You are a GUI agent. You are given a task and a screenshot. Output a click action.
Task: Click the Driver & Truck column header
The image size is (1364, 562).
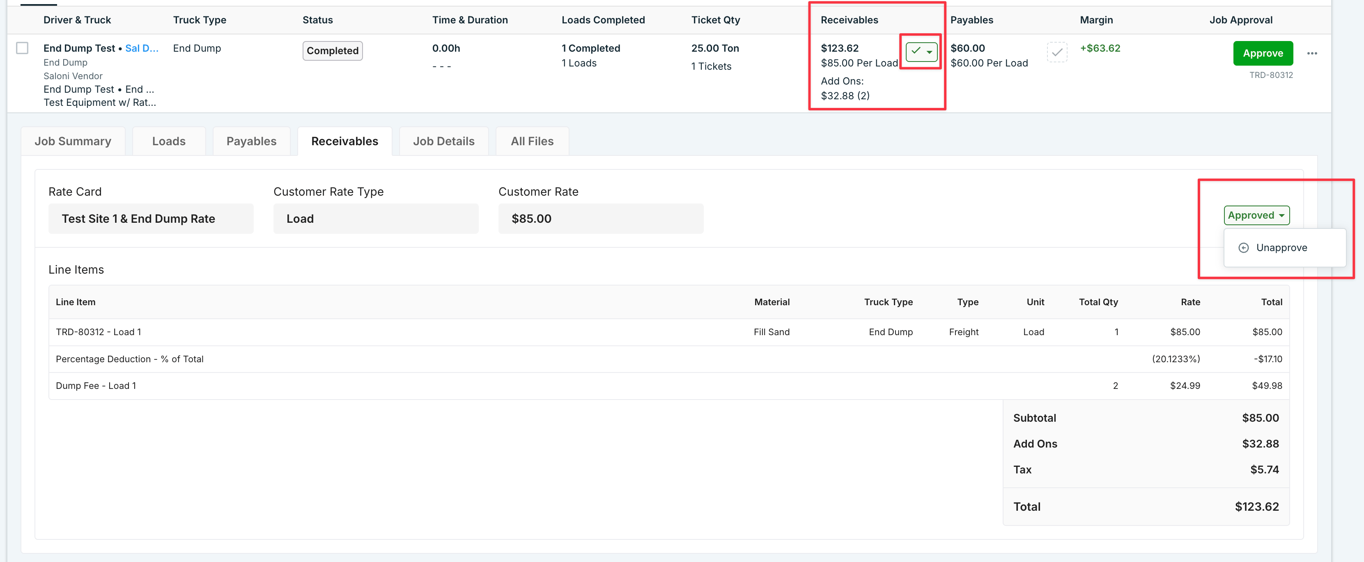[77, 20]
